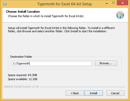Go back with the < Back button
This screenshot has height=101, width=130.
(75, 93)
